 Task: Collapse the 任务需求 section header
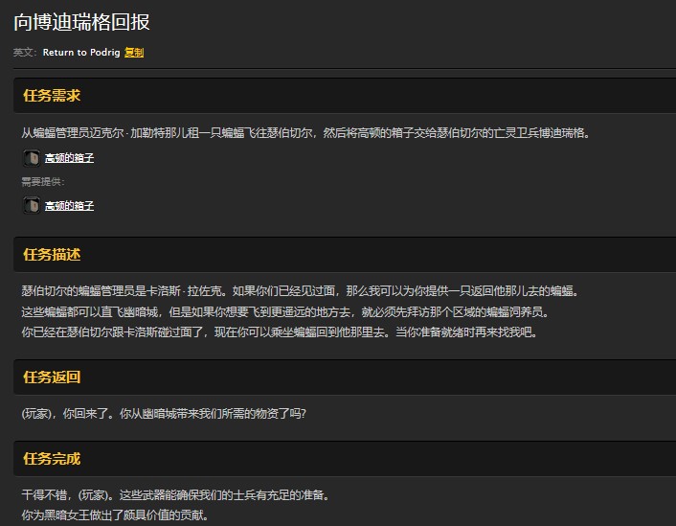(52, 96)
